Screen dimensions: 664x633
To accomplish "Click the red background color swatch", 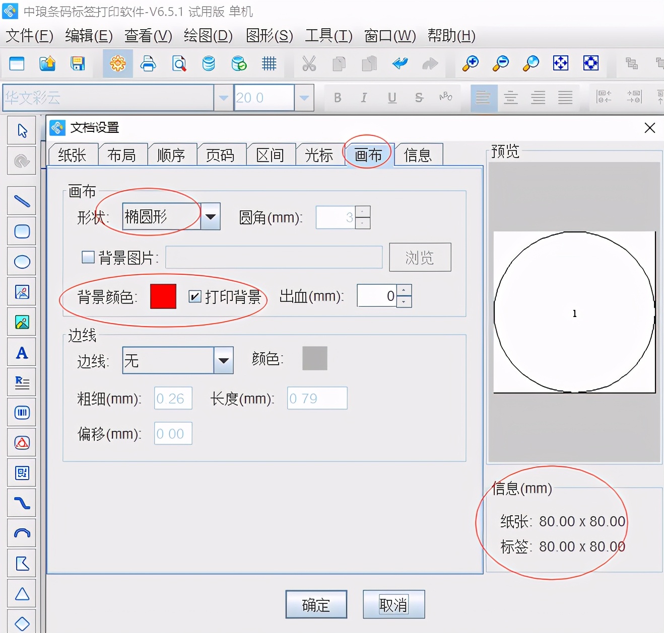I will pyautogui.click(x=162, y=297).
